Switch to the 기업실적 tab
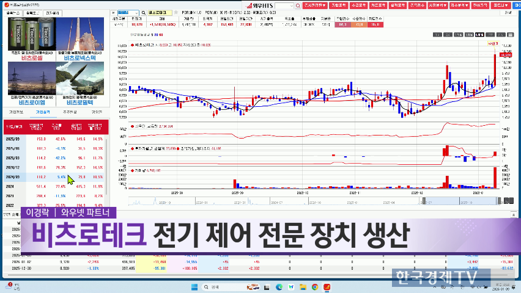The width and height of the screenshot is (521, 293). (43, 112)
